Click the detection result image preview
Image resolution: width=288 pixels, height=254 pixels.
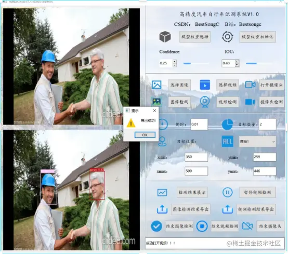click(x=71, y=190)
